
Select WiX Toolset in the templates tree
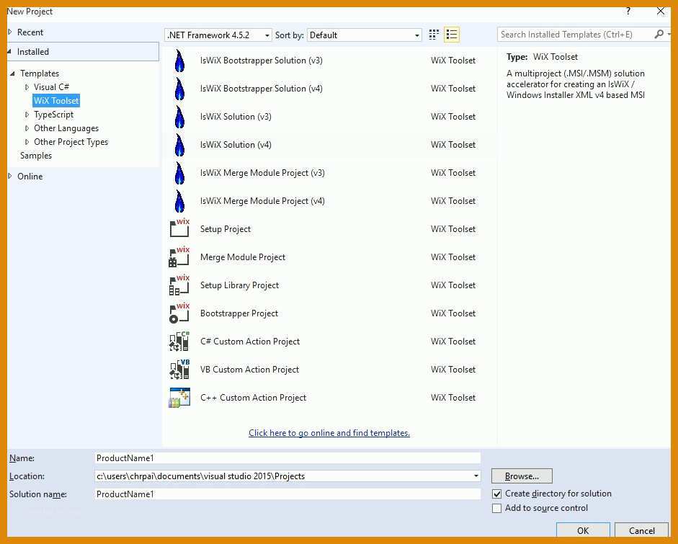[56, 101]
